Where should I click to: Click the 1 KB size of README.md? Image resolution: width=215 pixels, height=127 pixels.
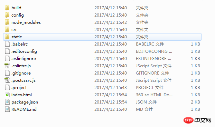195,109
